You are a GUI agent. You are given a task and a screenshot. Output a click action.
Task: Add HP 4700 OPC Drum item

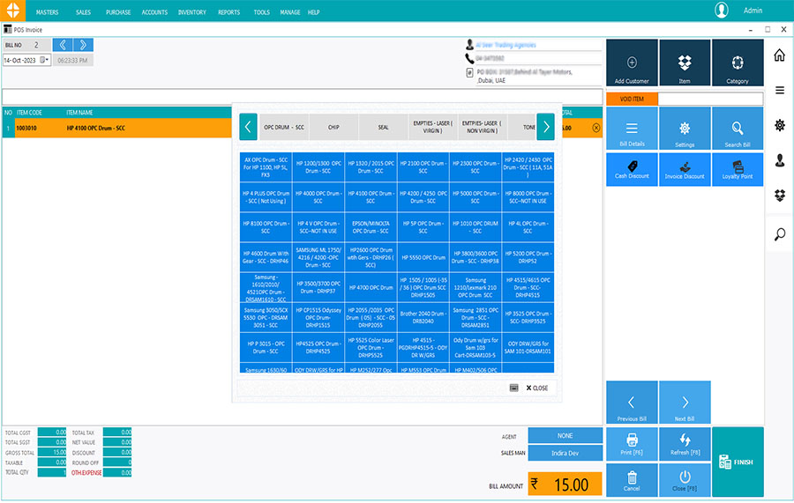371,287
